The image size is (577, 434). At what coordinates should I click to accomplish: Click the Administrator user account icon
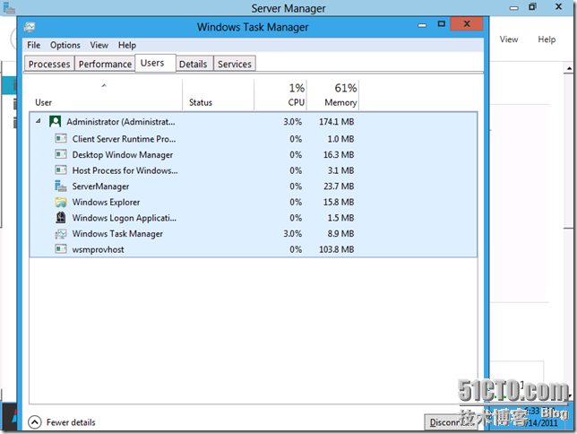click(56, 122)
